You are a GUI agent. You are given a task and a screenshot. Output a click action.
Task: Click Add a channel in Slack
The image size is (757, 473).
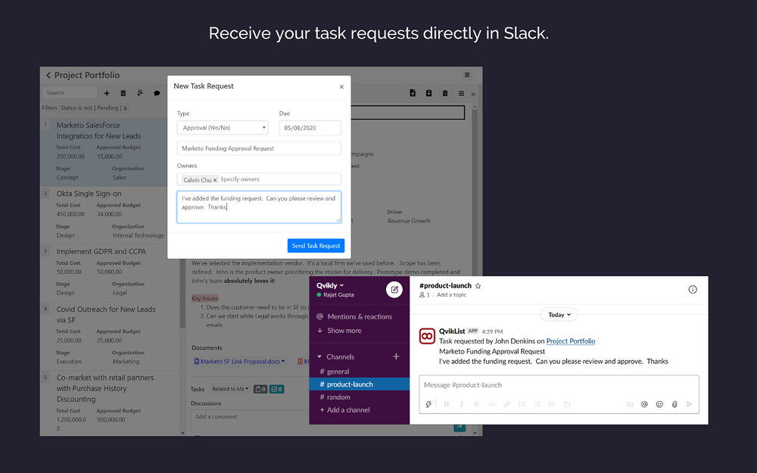[x=344, y=409]
